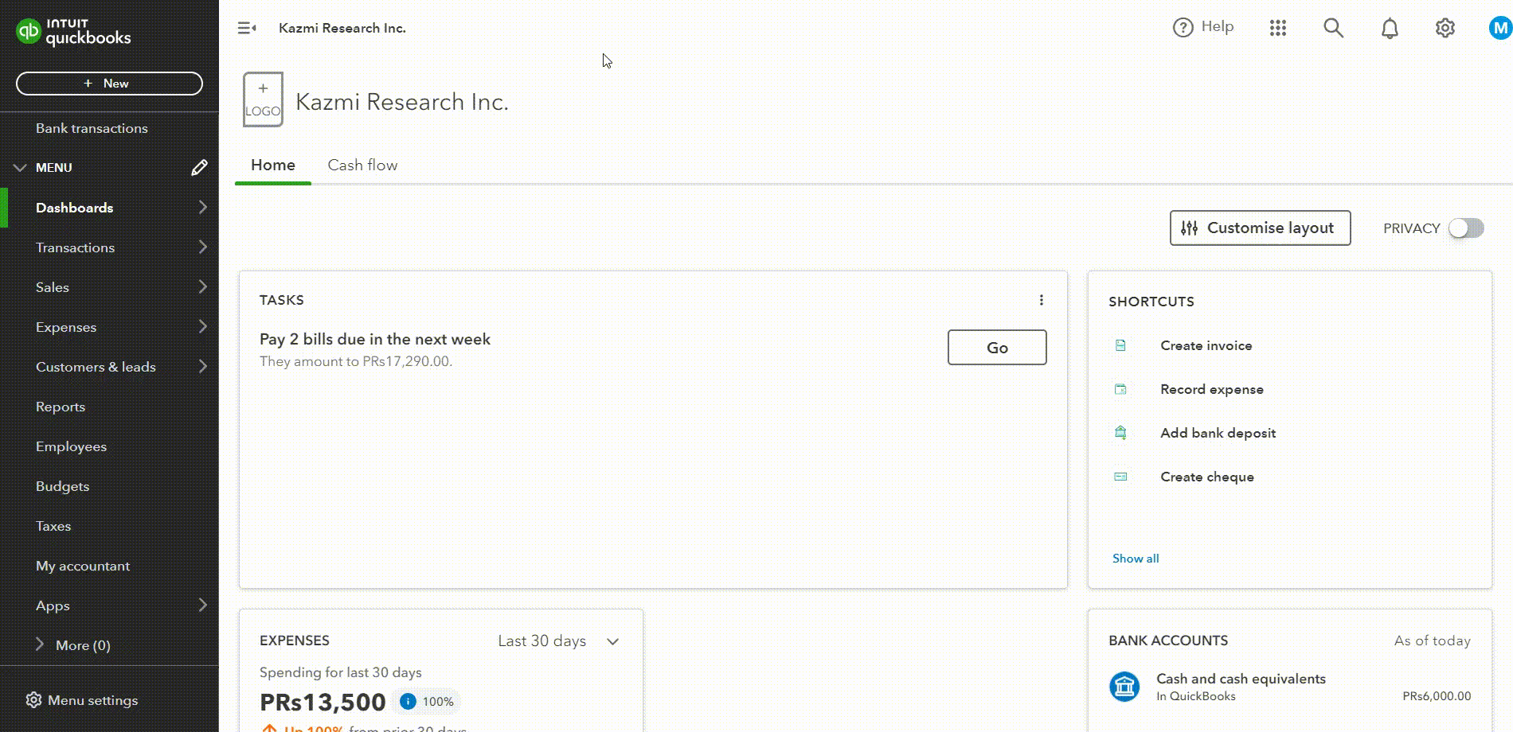Click the Record expense shortcut icon
The width and height of the screenshot is (1513, 732).
(x=1120, y=389)
